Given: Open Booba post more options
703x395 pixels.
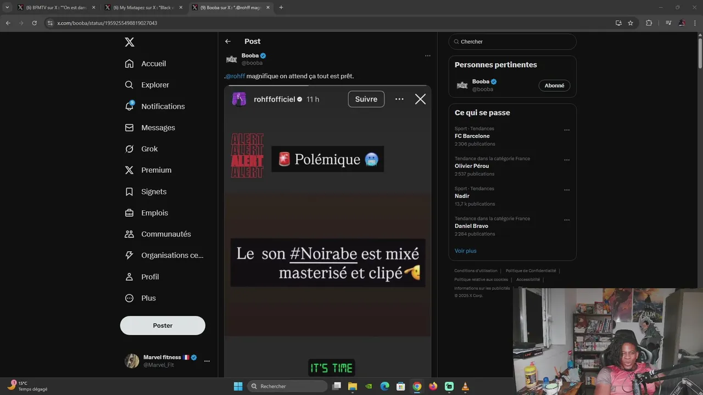Looking at the screenshot, I should tap(427, 55).
